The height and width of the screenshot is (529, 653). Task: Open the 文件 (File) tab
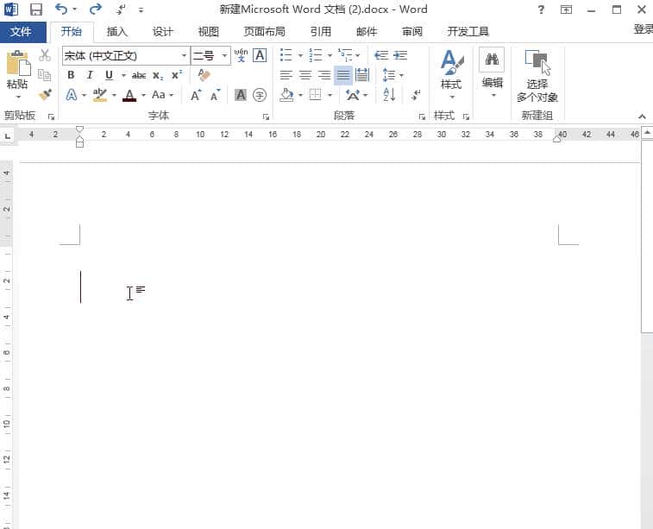pos(21,32)
